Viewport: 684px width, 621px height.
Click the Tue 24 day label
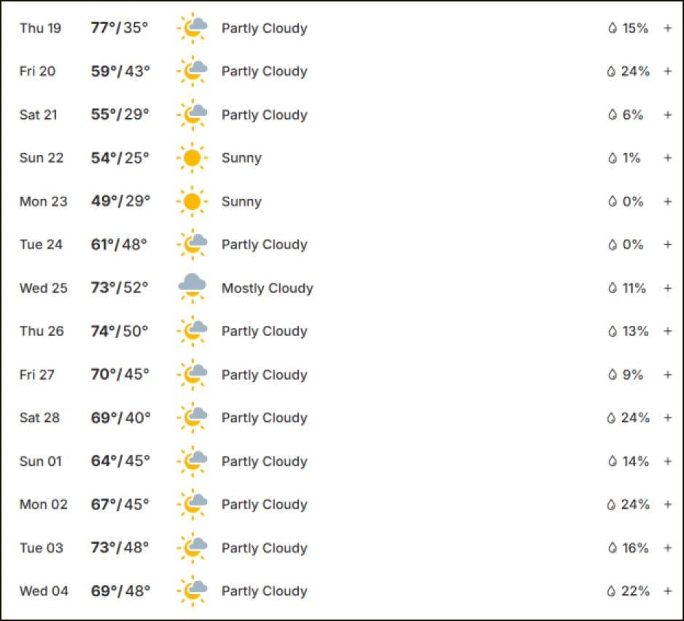pyautogui.click(x=41, y=244)
